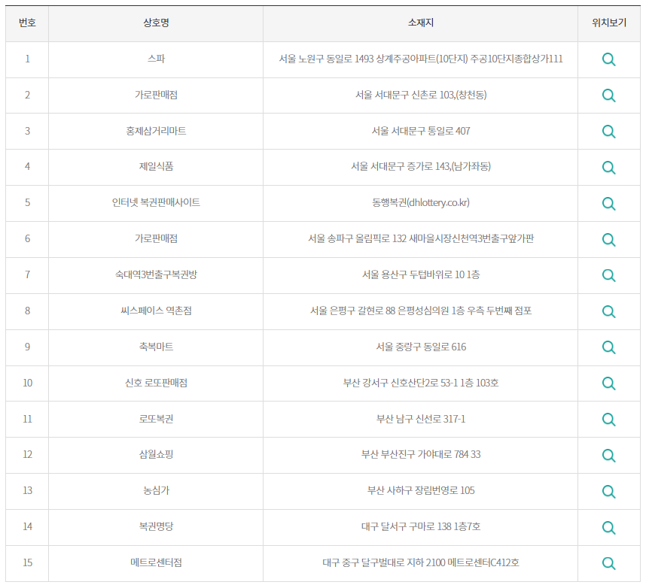646x585 pixels.
Task: Click row number 5 cell
Action: 27,203
